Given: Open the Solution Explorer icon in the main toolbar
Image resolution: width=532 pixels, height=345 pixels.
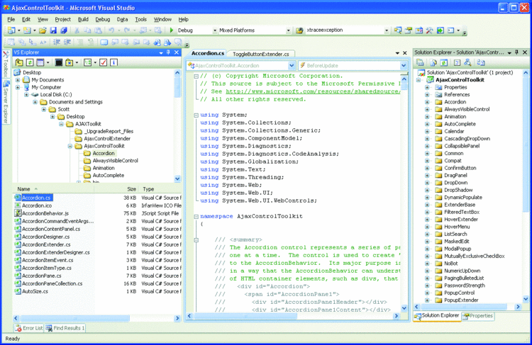Looking at the screenshot, I should (x=398, y=30).
